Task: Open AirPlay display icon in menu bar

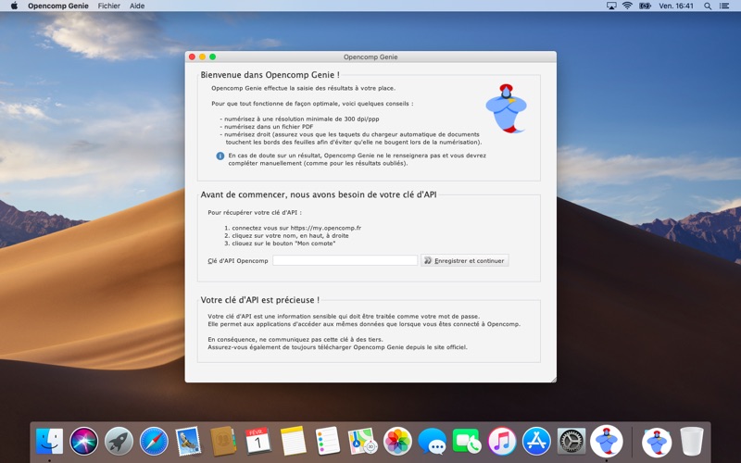Action: coord(611,6)
